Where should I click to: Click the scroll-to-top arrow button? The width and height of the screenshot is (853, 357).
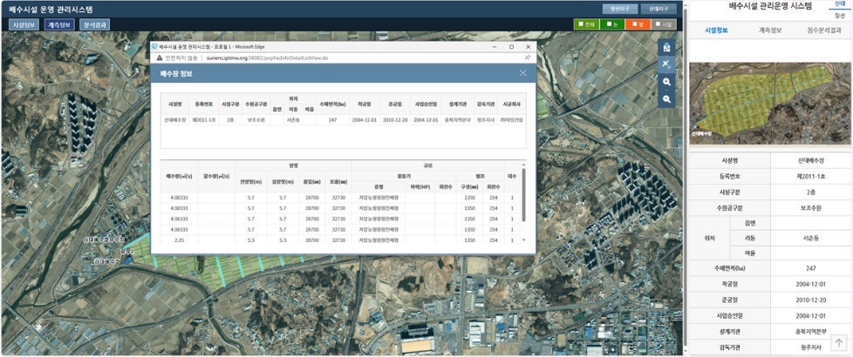coord(838,343)
